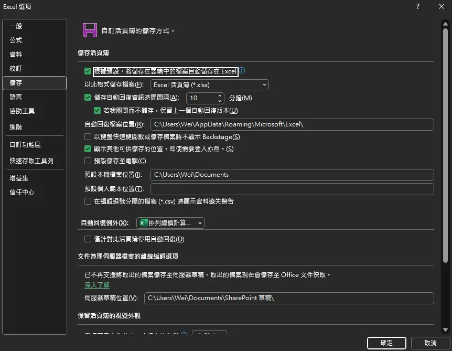Click the 自動回復檔案位置 path field

coord(292,124)
